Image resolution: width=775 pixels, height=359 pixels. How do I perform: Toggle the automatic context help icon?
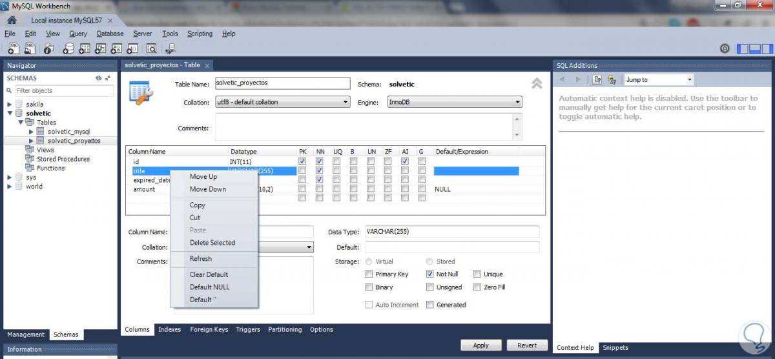point(612,79)
